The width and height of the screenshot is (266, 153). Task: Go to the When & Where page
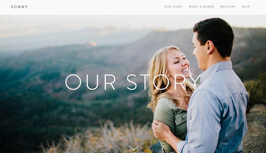(201, 7)
